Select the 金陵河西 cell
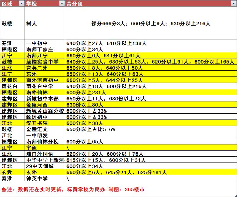The image size is (237, 197). 45,105
